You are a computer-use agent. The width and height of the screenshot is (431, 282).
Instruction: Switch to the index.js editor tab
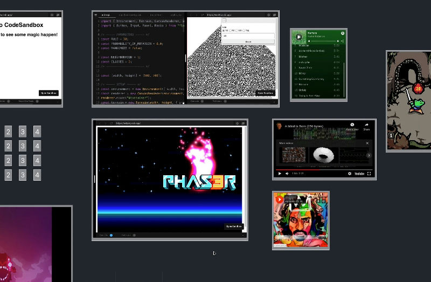click(x=106, y=15)
